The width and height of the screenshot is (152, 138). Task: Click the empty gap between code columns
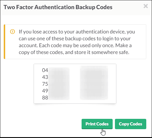click(x=75, y=84)
